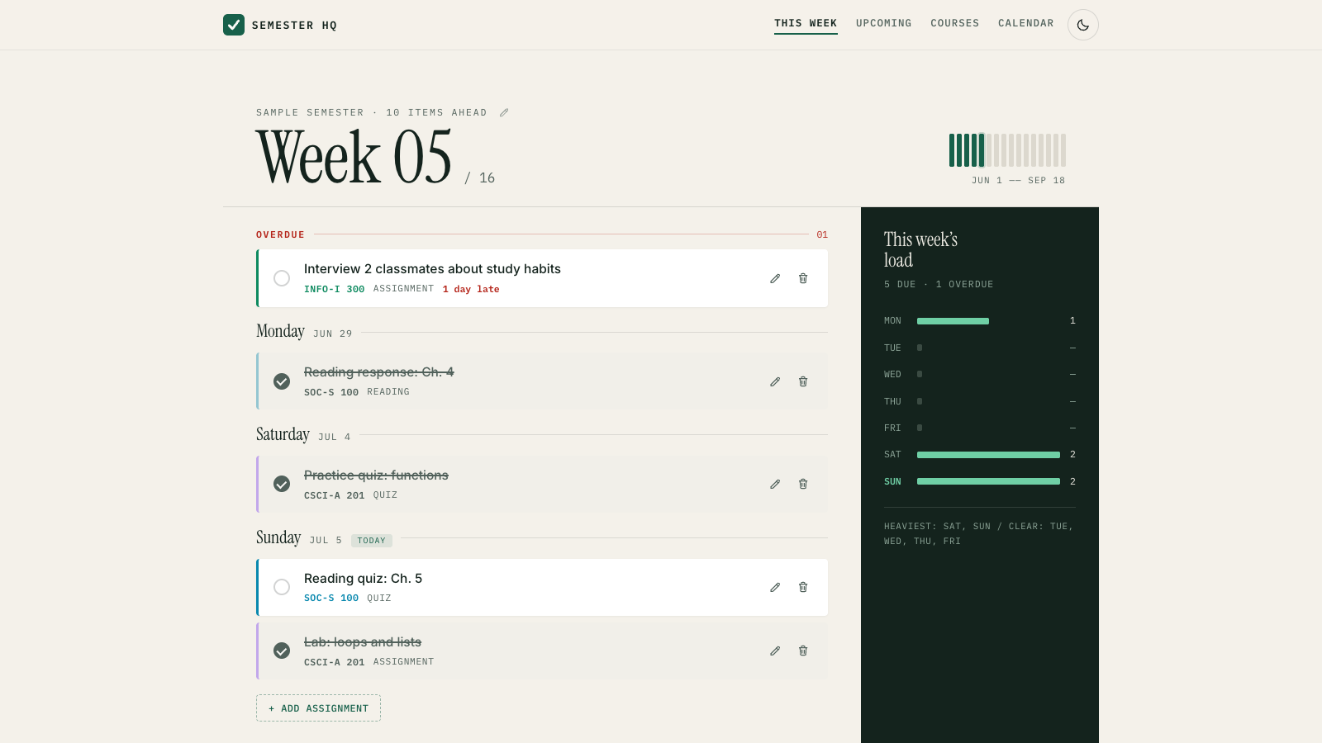Open the This Week tab
Screen dimensions: 1322x743
pyautogui.click(x=806, y=23)
